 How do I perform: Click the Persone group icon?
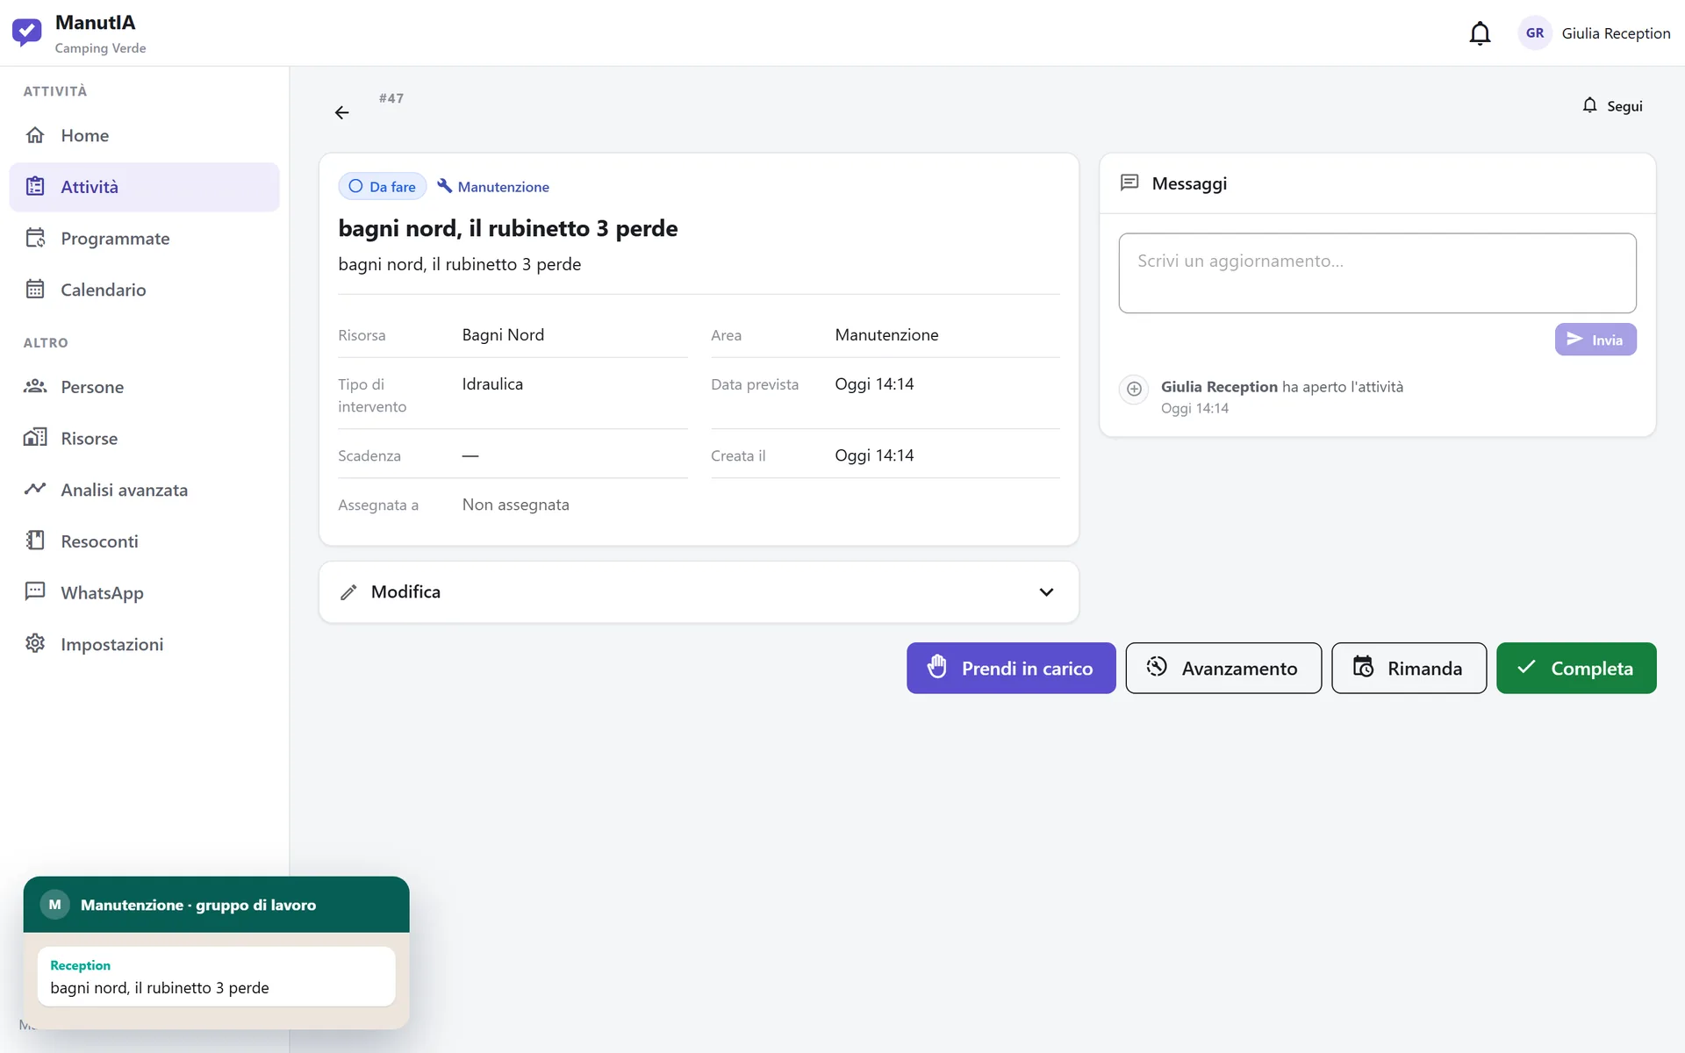click(x=35, y=387)
